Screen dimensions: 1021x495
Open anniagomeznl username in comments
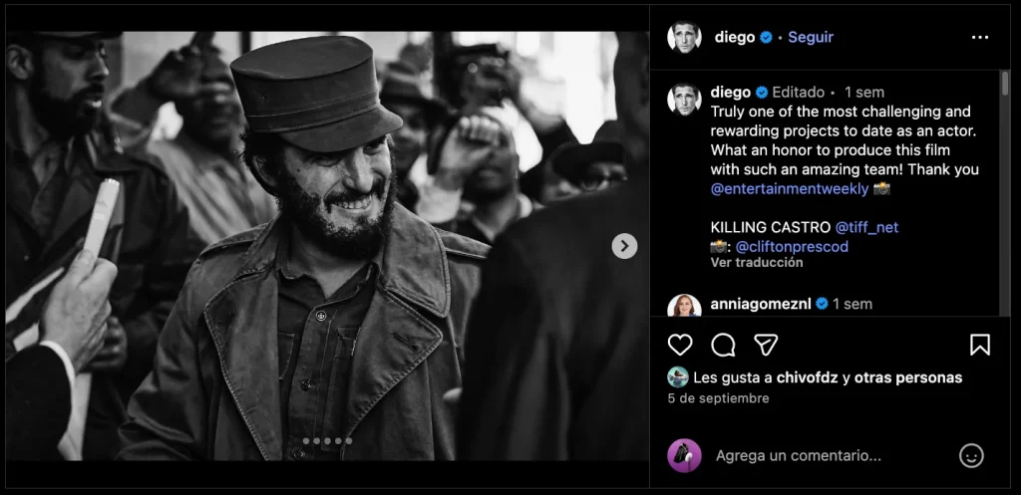761,304
